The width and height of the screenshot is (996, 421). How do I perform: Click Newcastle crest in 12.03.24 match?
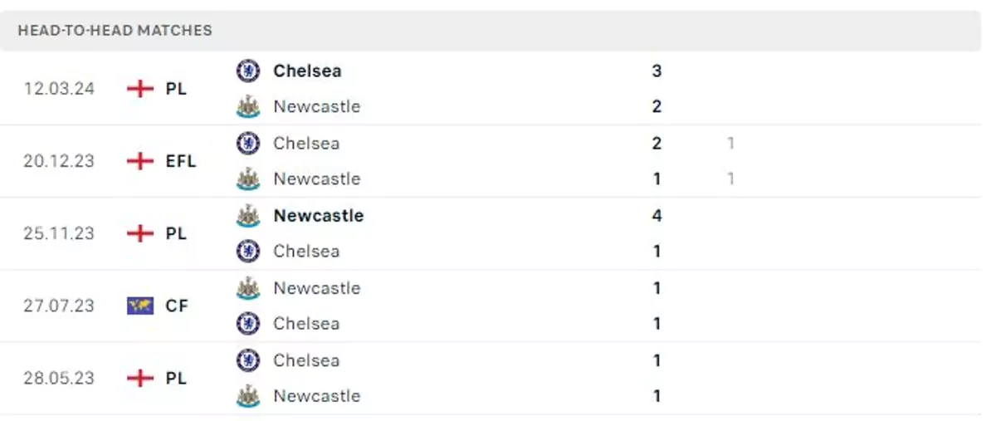[247, 107]
